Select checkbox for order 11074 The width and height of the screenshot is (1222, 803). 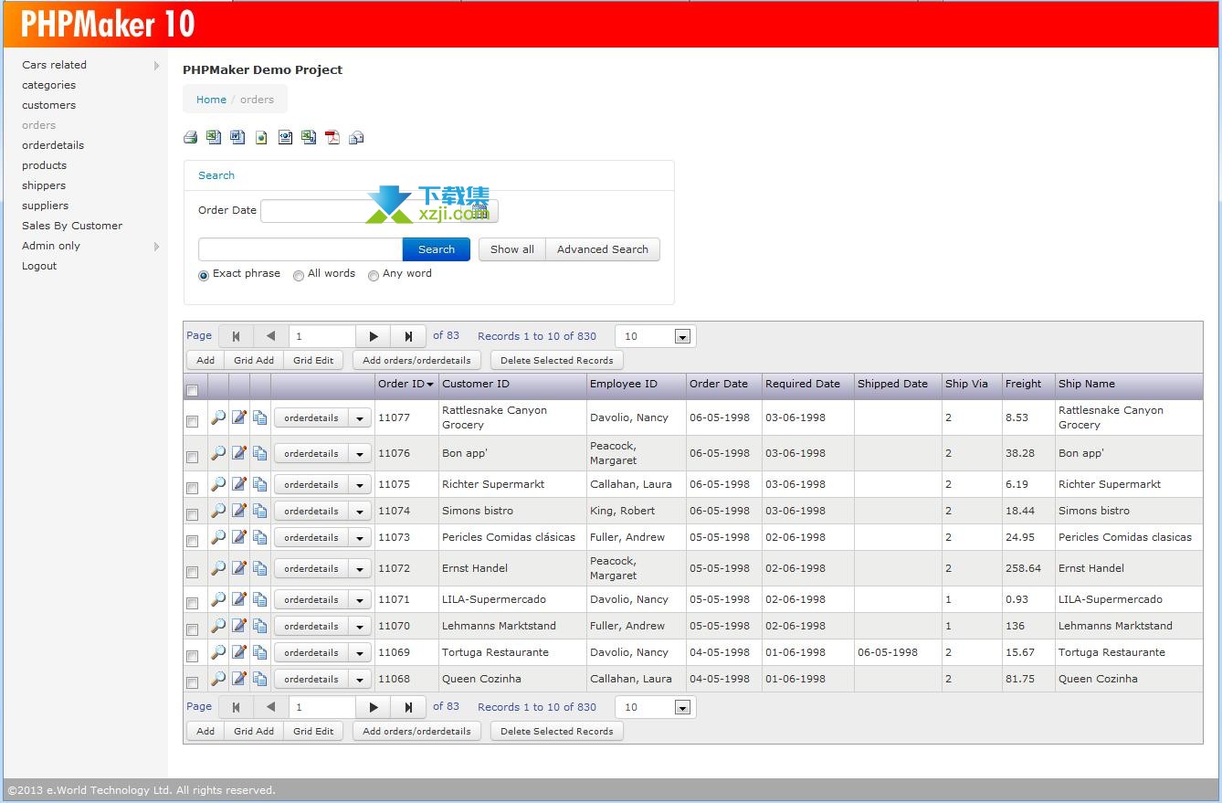[193, 514]
